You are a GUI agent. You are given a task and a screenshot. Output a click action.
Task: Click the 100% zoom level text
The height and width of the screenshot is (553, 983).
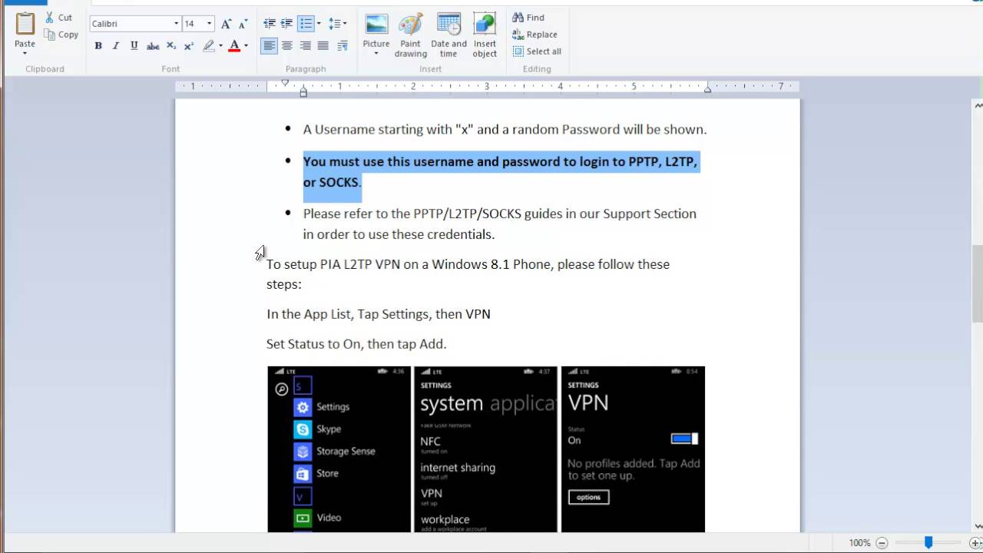click(859, 542)
